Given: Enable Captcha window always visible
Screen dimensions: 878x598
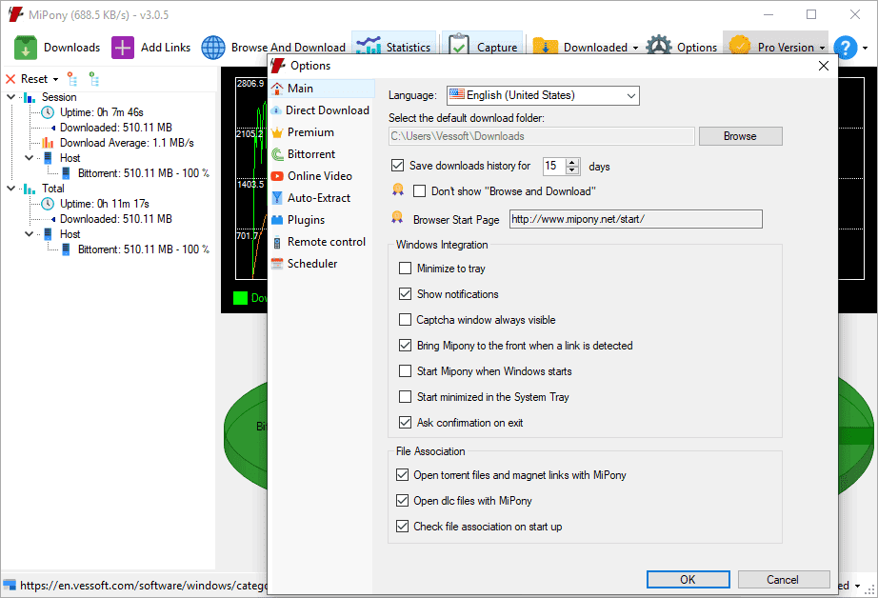Looking at the screenshot, I should [x=405, y=320].
